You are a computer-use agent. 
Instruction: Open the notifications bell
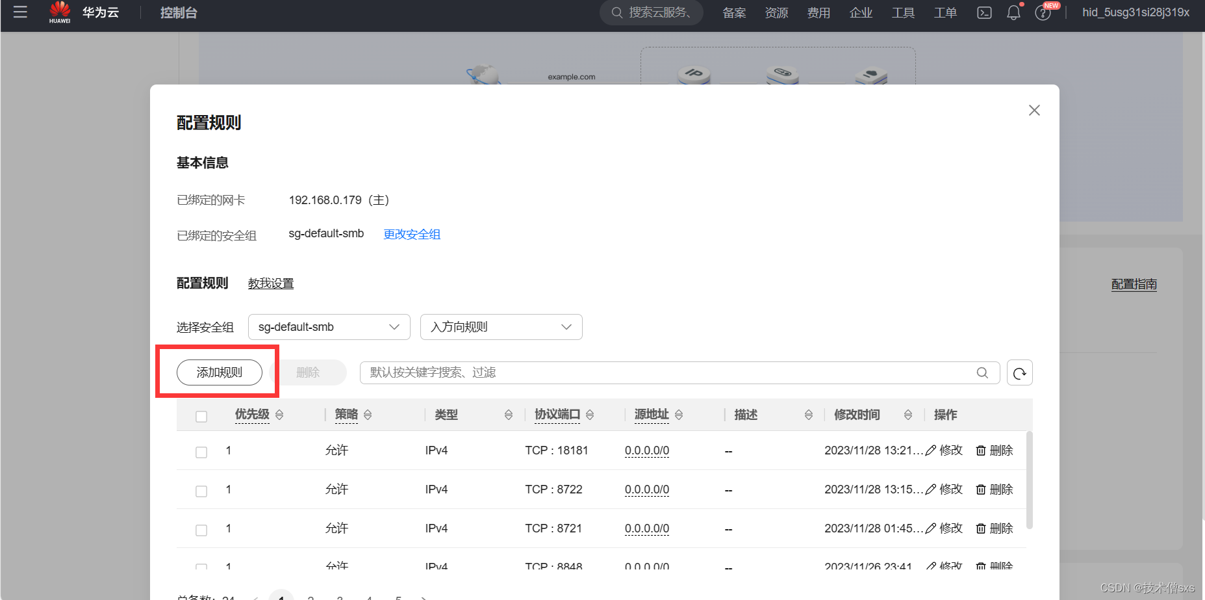click(1013, 12)
